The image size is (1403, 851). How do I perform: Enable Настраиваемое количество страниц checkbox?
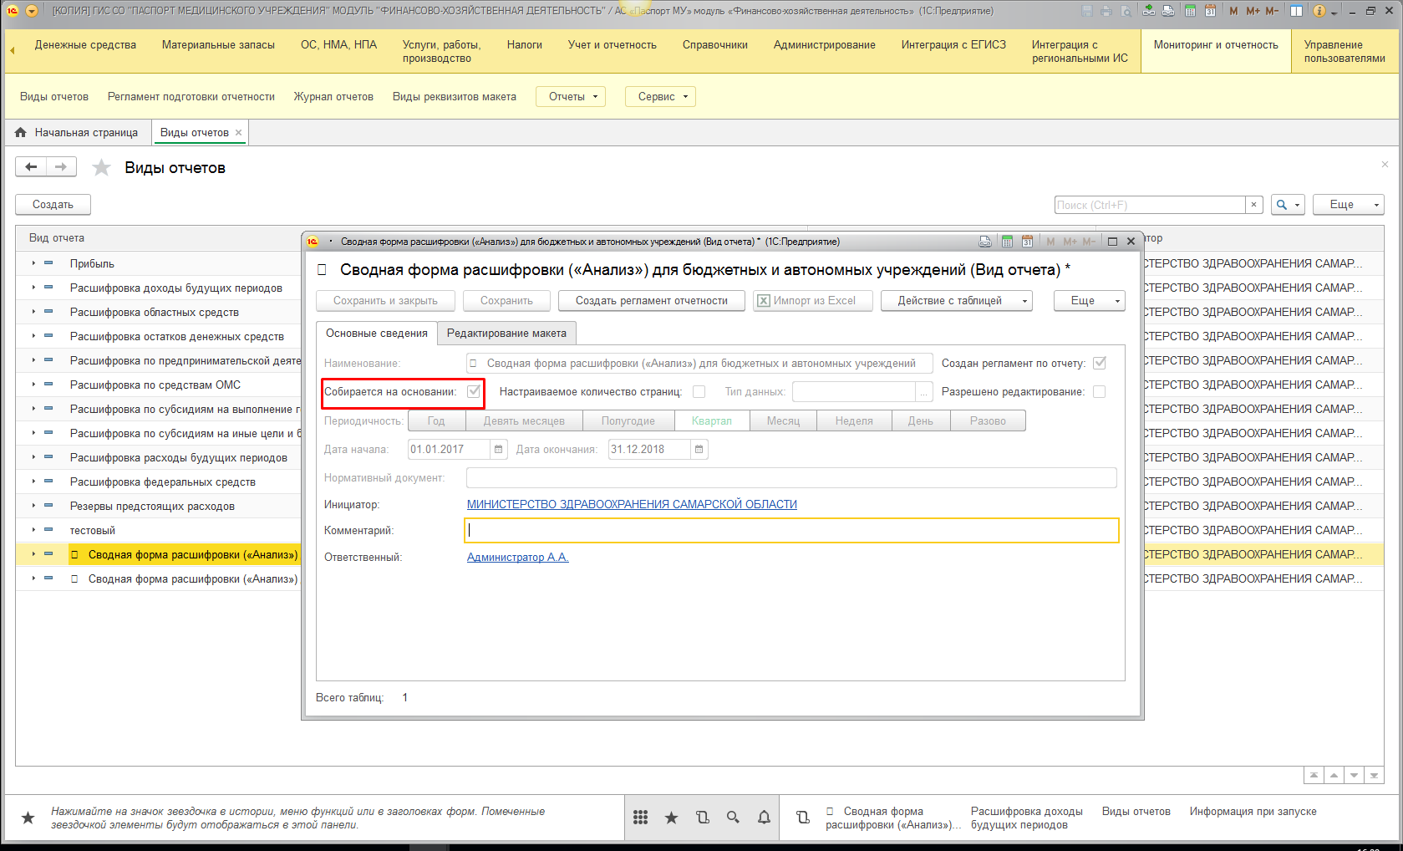point(699,391)
